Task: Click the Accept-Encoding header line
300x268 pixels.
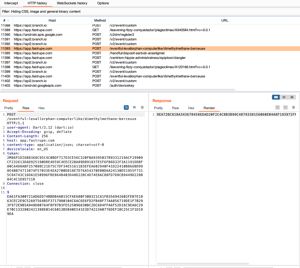Action: (x=39, y=132)
